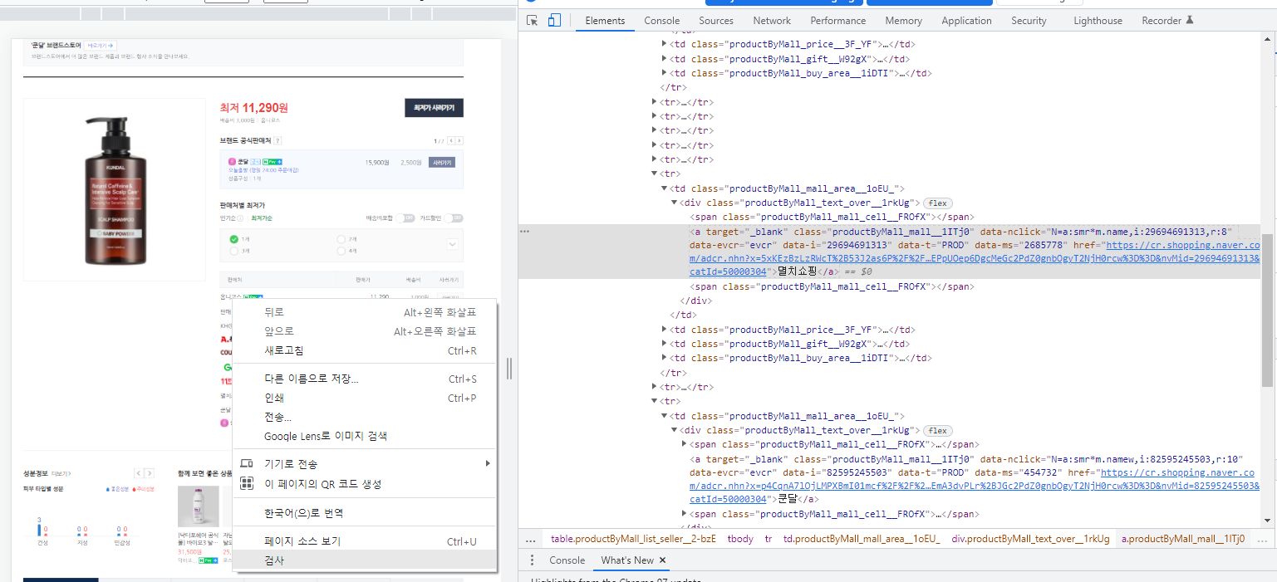This screenshot has width=1277, height=582.
Task: Click the 사러가기 button in 쿤달 seller row
Action: tap(441, 162)
